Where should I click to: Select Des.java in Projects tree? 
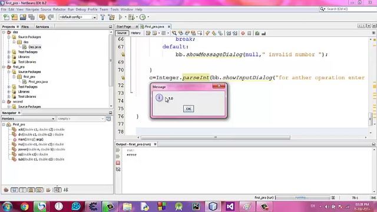[x=35, y=47]
